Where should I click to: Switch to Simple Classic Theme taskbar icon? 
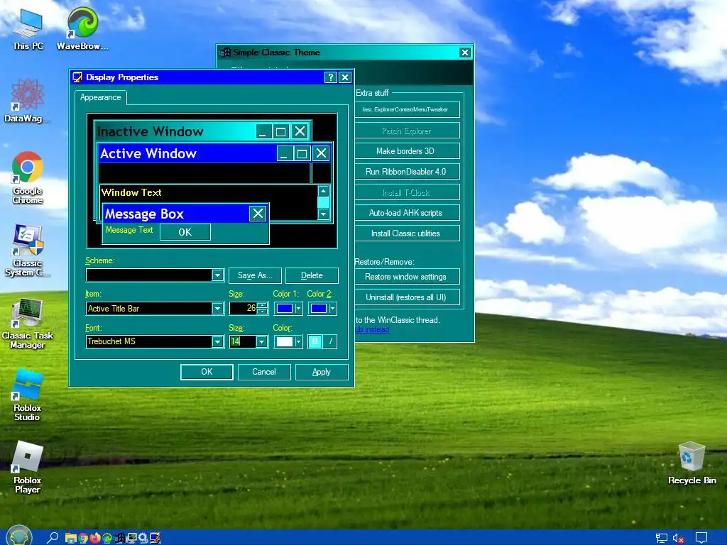(119, 538)
